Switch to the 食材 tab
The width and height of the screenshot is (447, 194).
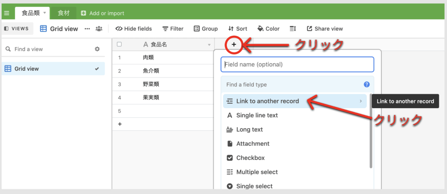[63, 13]
